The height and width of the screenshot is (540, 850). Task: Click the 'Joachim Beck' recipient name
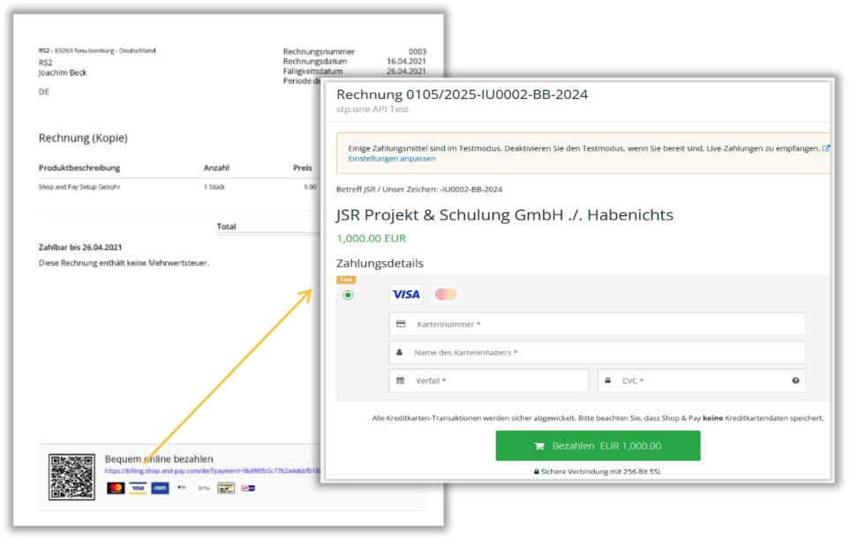pyautogui.click(x=63, y=72)
